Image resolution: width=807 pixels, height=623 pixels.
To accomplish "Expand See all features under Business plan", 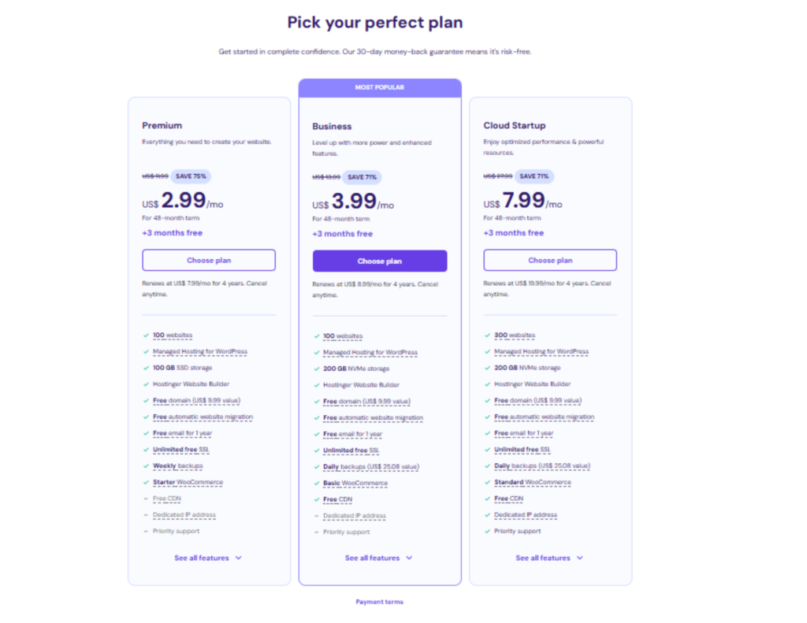I will tap(378, 558).
